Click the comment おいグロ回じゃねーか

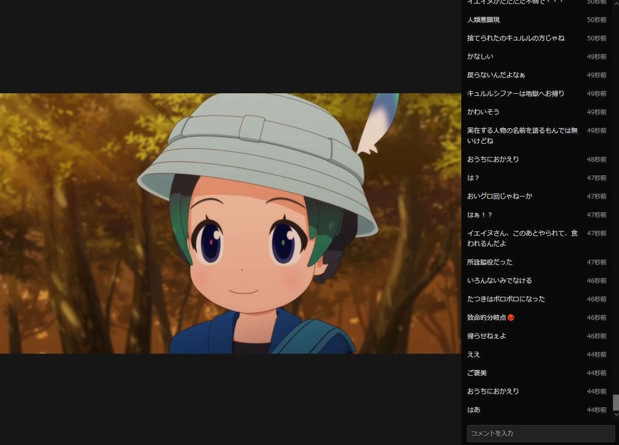click(499, 196)
